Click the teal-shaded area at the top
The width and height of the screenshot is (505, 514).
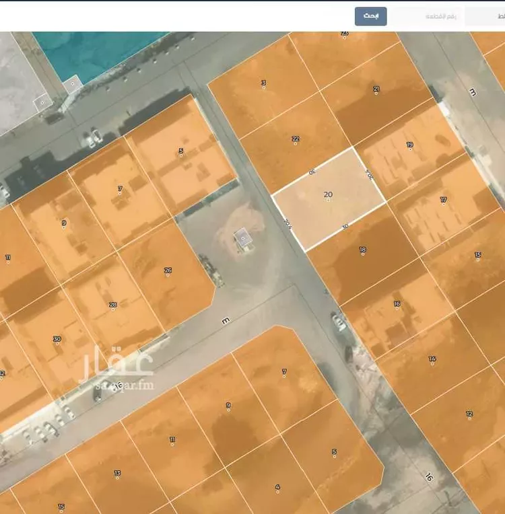pyautogui.click(x=101, y=47)
